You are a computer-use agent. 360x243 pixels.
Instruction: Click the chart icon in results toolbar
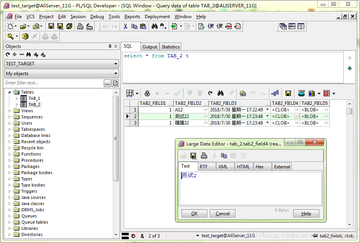pos(312,93)
